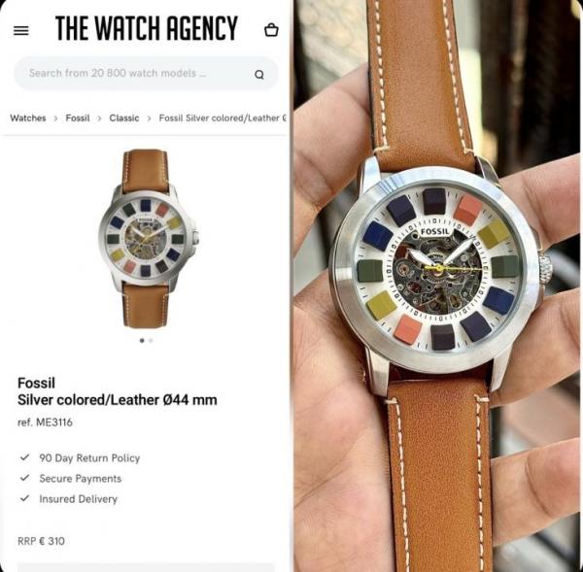The height and width of the screenshot is (572, 583).
Task: Open the Classic breadcrumb category
Action: pos(123,118)
